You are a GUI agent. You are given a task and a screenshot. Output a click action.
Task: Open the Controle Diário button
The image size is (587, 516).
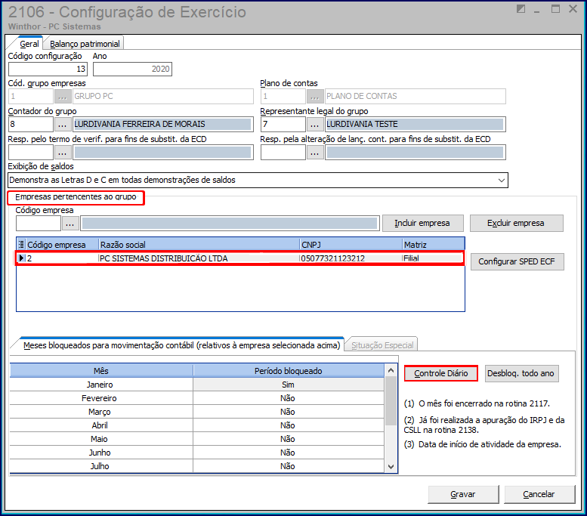click(440, 373)
